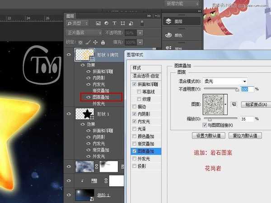The image size is (271, 203).
Task: Click the 贴紧原点 button
Action: click(256, 105)
